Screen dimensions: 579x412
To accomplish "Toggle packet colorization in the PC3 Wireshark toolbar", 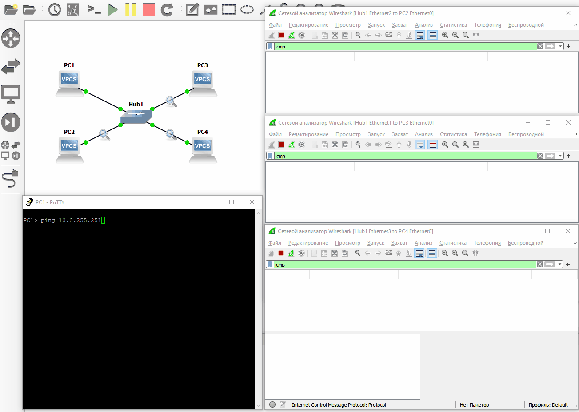I will coord(432,145).
